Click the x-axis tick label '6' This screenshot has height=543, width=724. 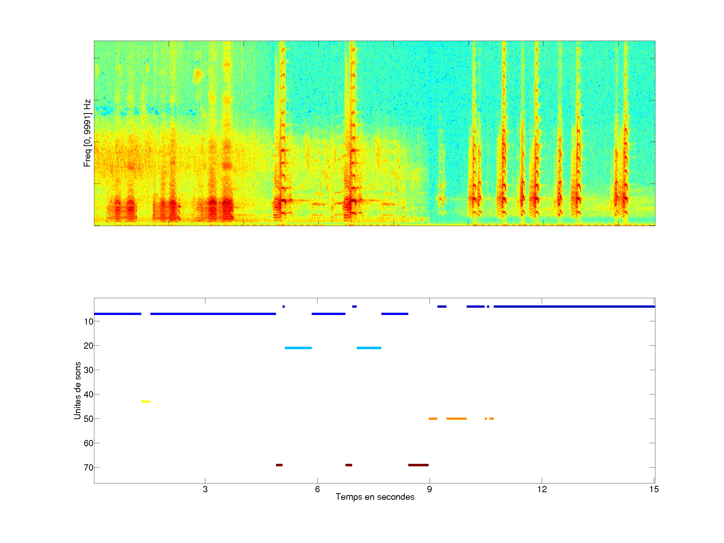317,489
